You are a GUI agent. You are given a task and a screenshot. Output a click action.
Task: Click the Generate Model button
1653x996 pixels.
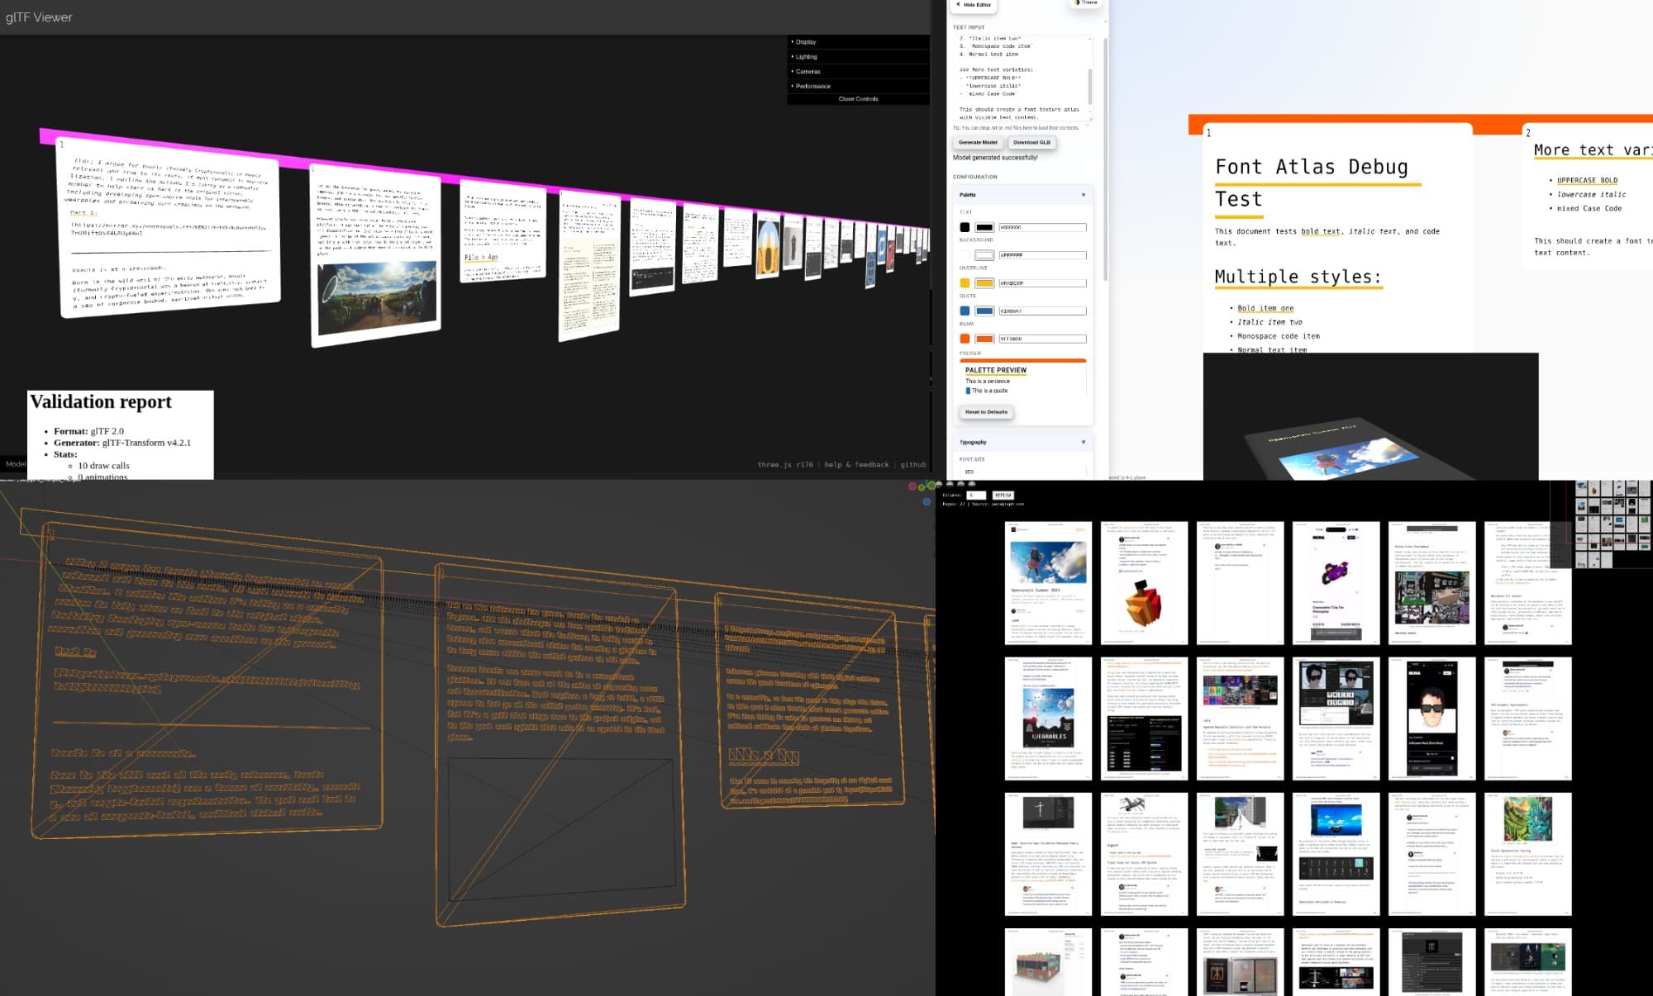976,142
